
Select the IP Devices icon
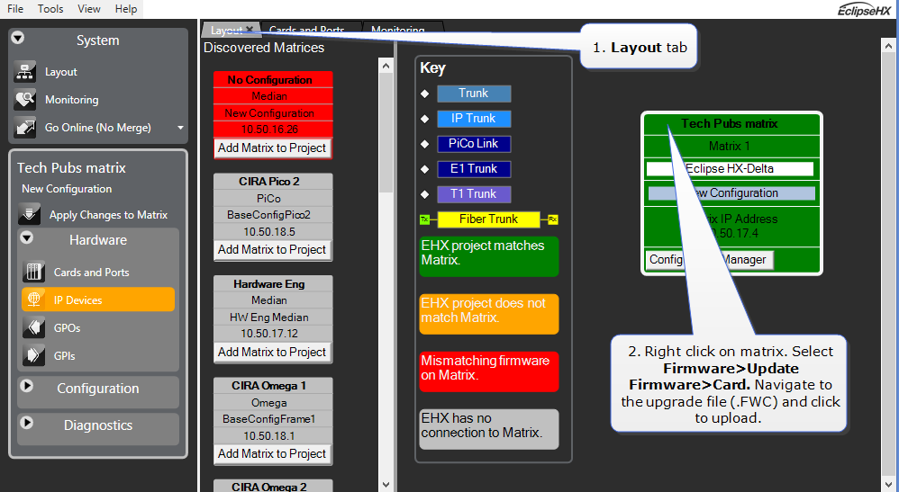tap(34, 300)
